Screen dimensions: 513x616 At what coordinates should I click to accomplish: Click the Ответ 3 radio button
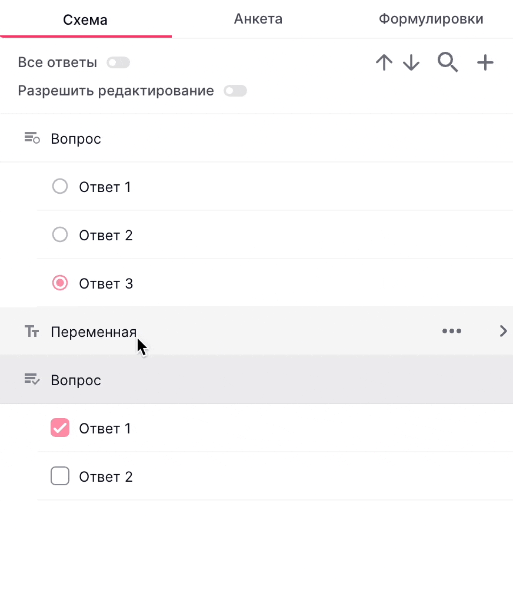[60, 283]
